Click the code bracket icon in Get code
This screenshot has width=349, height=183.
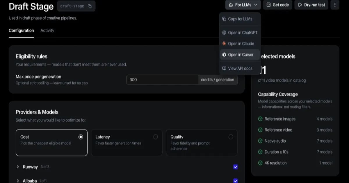click(x=268, y=5)
